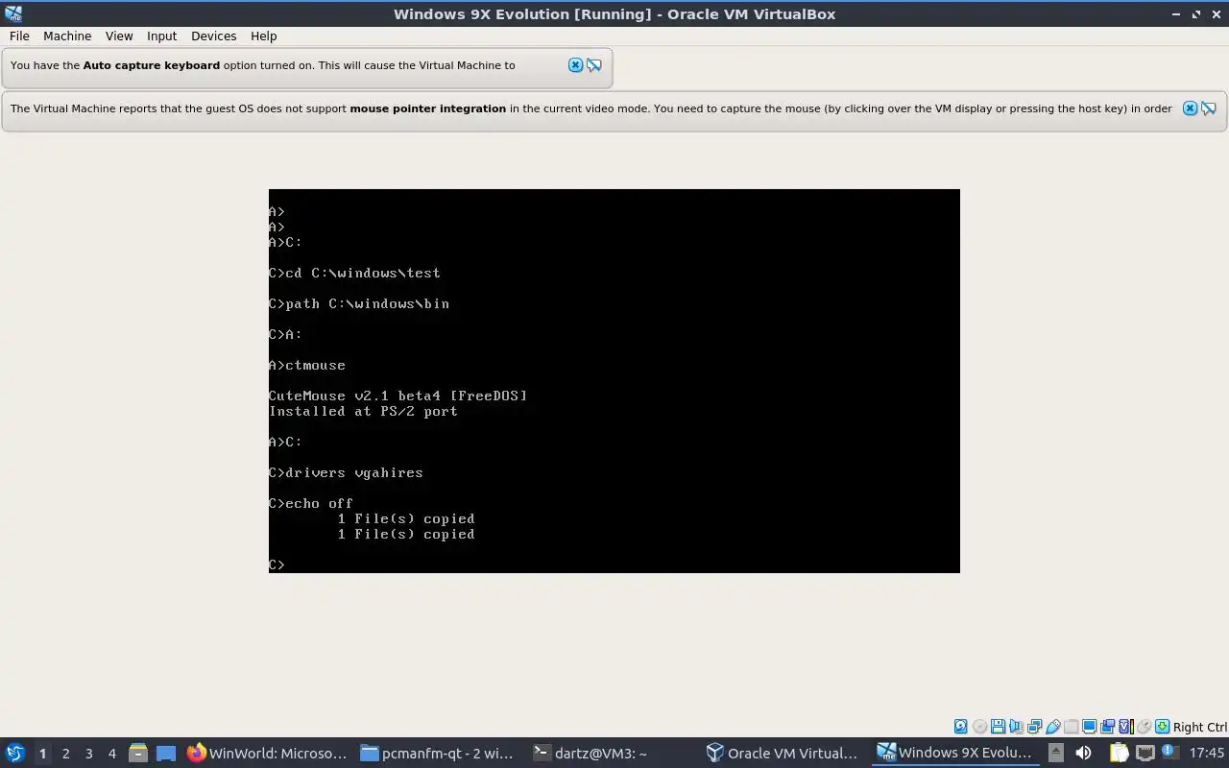
Task: Open the Machine menu
Action: [67, 36]
